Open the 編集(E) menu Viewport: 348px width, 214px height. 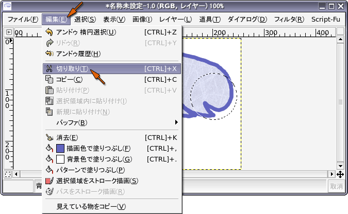pyautogui.click(x=56, y=20)
